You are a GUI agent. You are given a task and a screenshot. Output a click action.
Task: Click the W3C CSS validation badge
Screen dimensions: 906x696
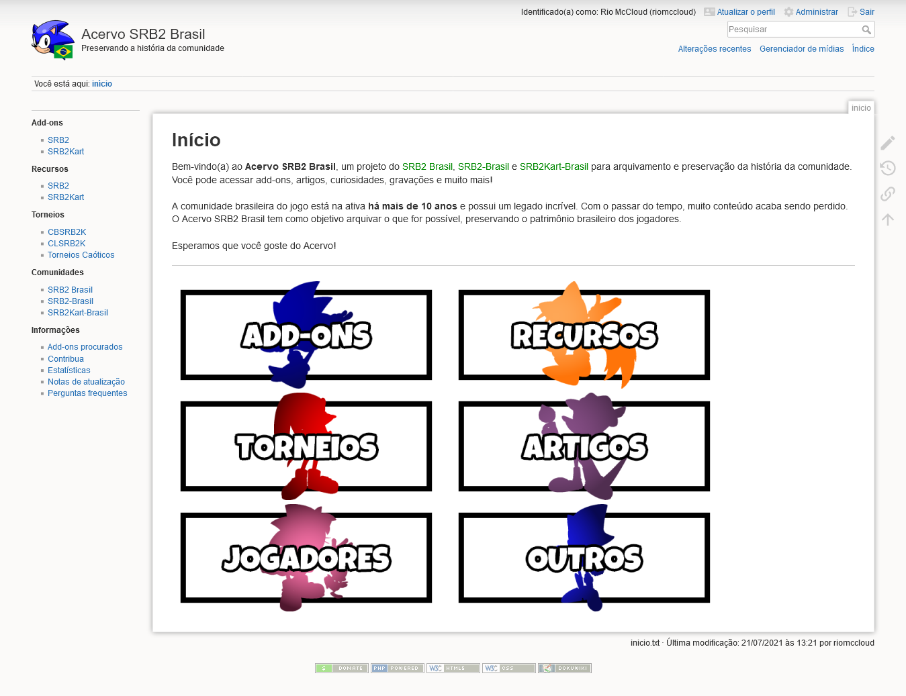click(x=509, y=668)
